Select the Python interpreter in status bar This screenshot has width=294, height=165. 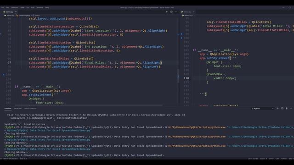(9, 159)
